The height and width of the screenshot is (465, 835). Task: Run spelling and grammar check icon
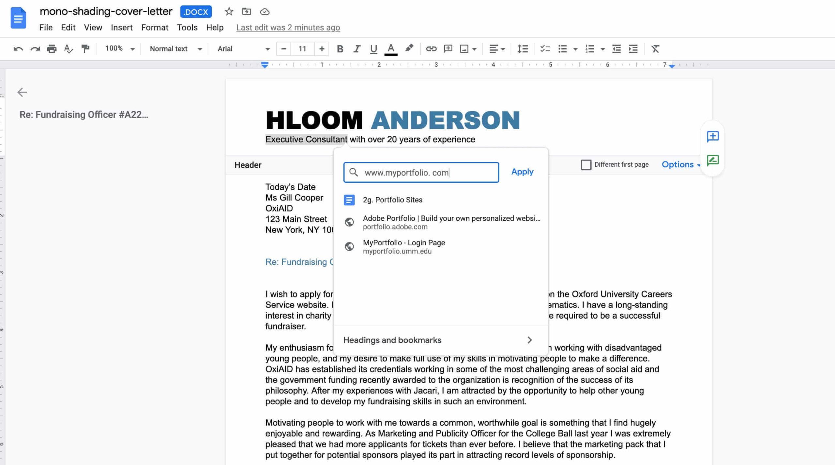(x=68, y=49)
